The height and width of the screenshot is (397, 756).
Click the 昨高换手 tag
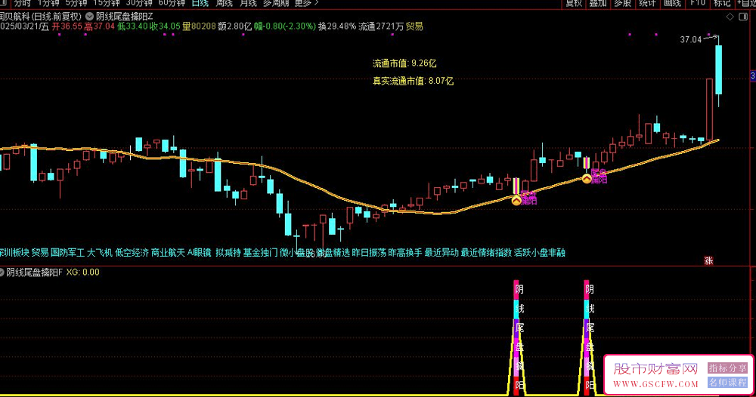tap(405, 253)
